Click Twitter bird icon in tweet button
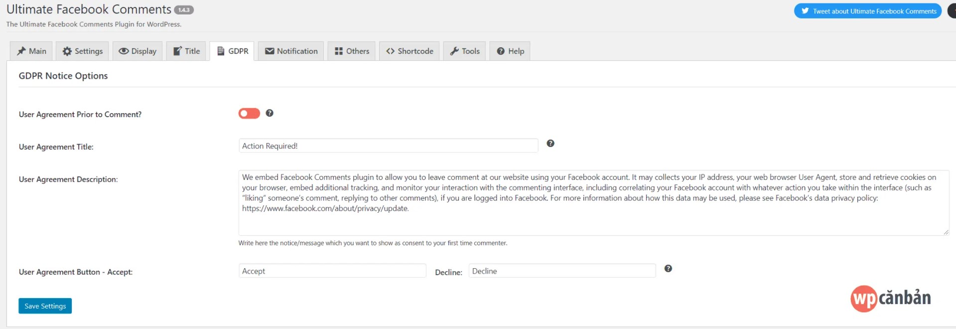This screenshot has height=329, width=956. (805, 11)
